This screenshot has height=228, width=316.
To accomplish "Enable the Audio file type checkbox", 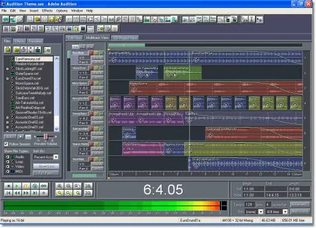I will (x=6, y=157).
